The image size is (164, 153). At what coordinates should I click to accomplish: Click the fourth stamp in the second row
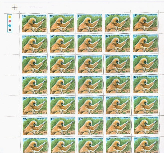(118, 43)
